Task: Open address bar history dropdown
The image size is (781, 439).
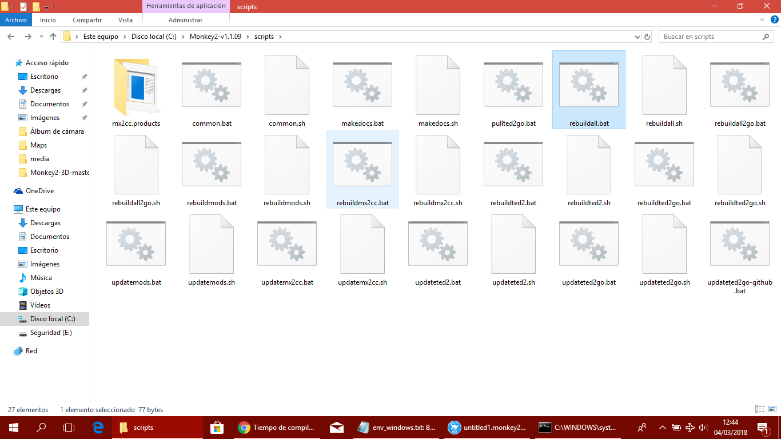Action: point(637,37)
